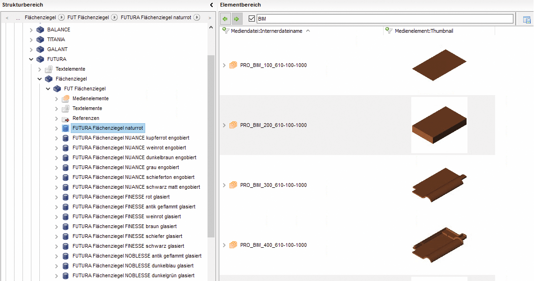Screen dimensions: 534x281
Task: Select PRO_BIM_200_610-100-1000 file name
Action: [x=274, y=126]
